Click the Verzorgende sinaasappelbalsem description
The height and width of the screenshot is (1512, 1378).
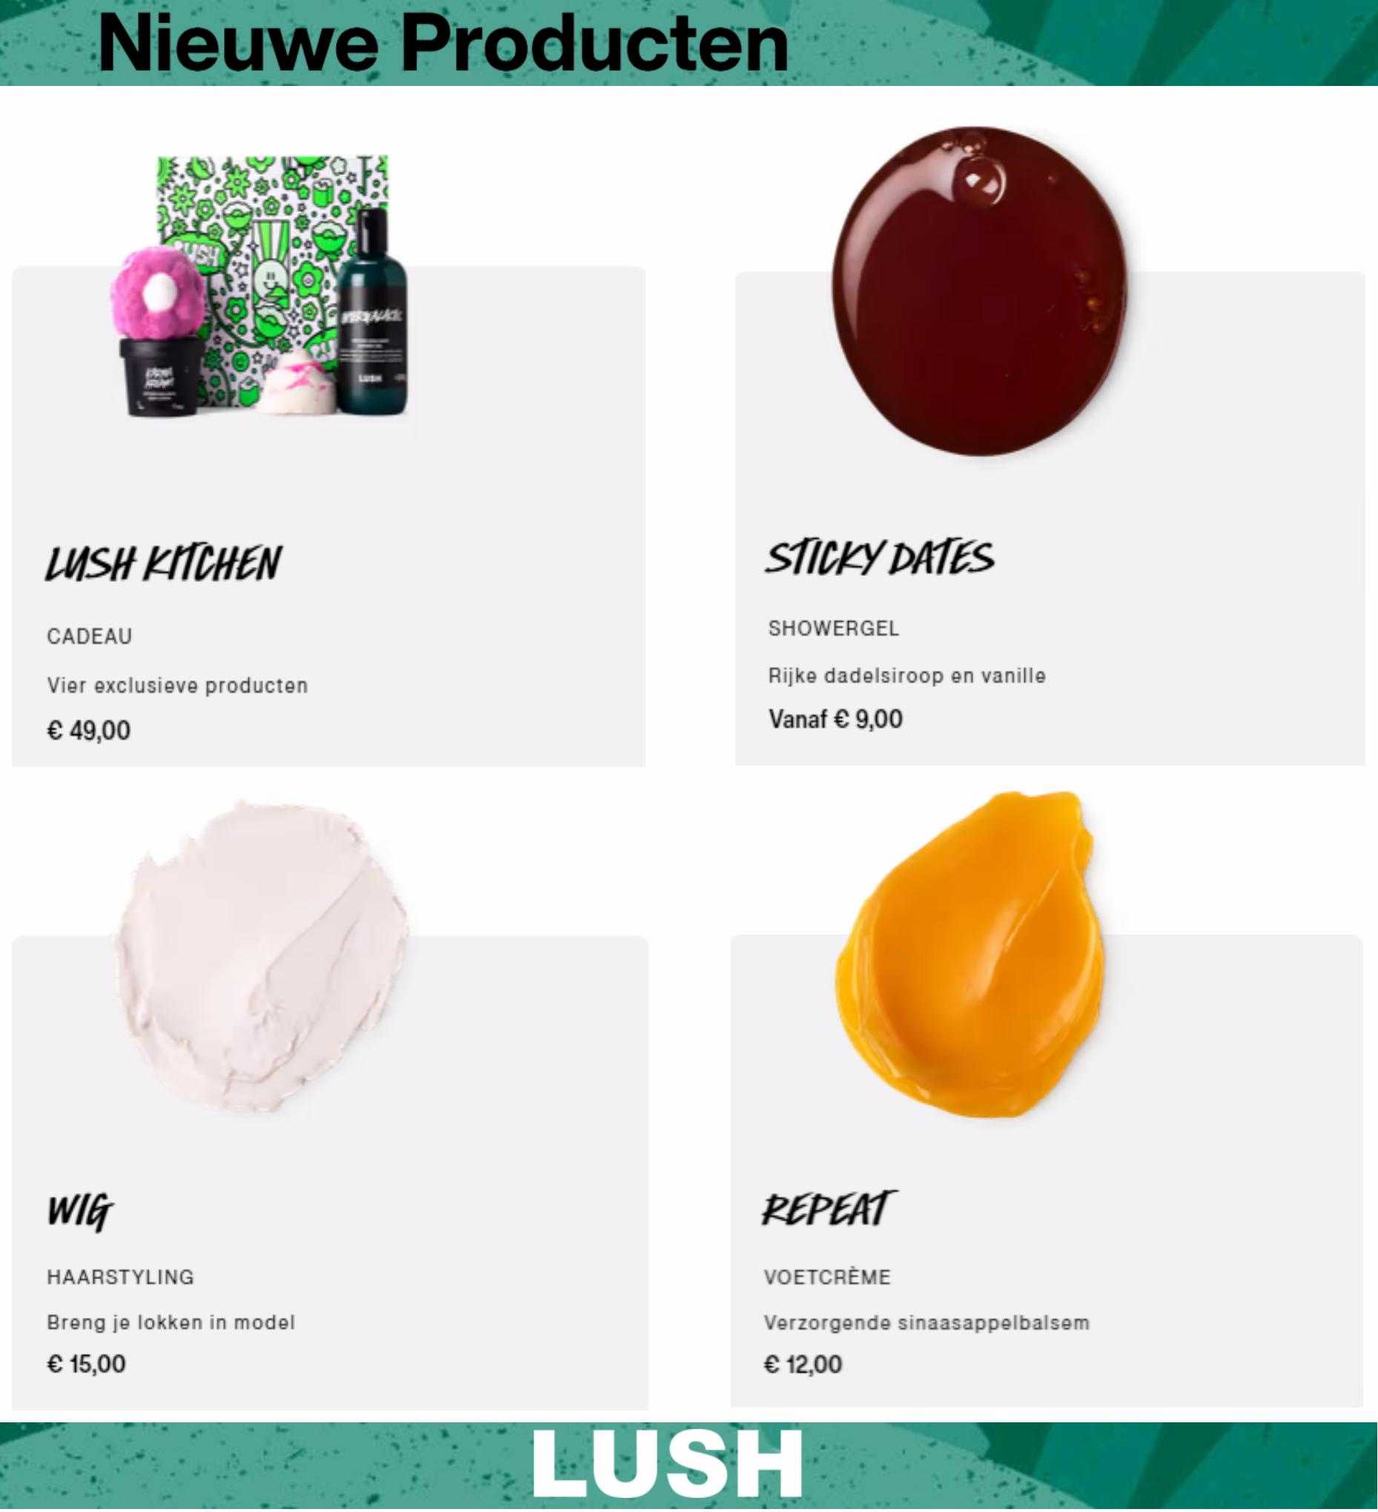pyautogui.click(x=927, y=1323)
